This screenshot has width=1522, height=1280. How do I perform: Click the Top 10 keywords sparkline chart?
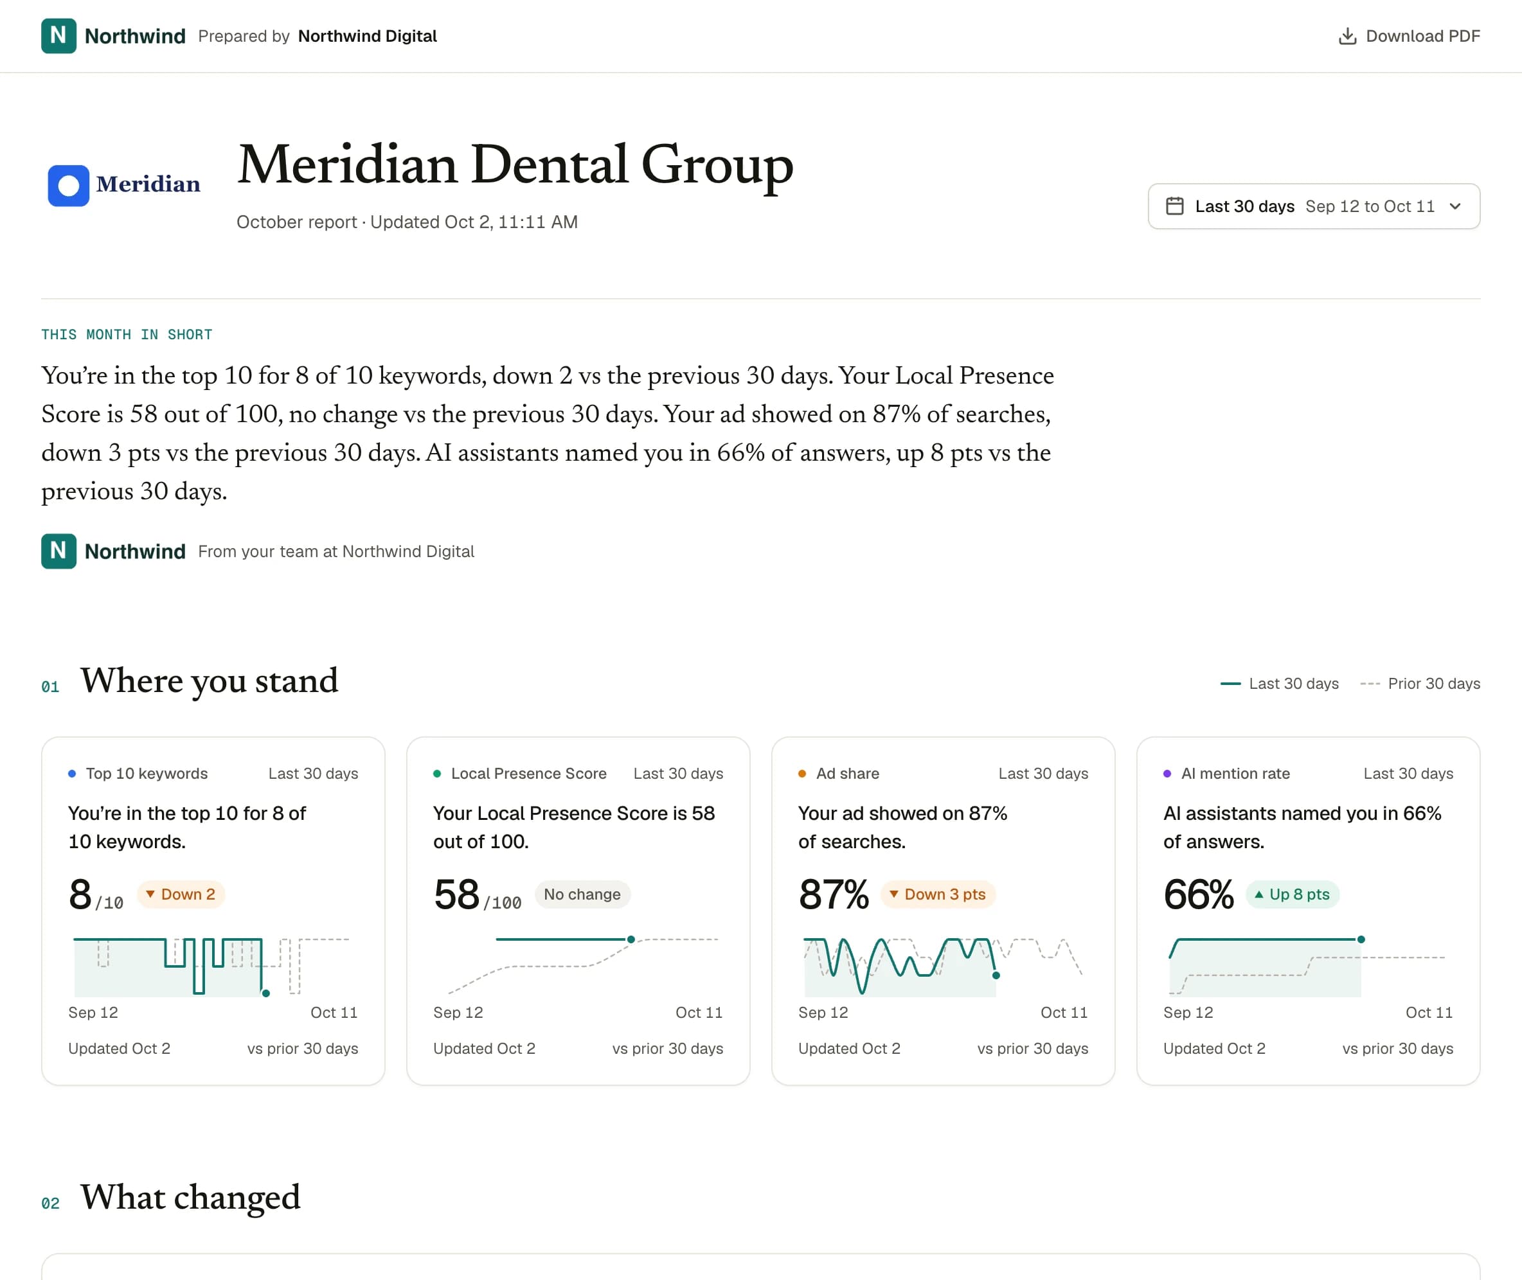[x=212, y=966]
